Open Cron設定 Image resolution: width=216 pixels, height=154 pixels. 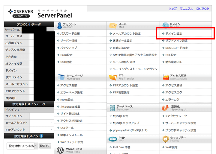(x=66, y=55)
